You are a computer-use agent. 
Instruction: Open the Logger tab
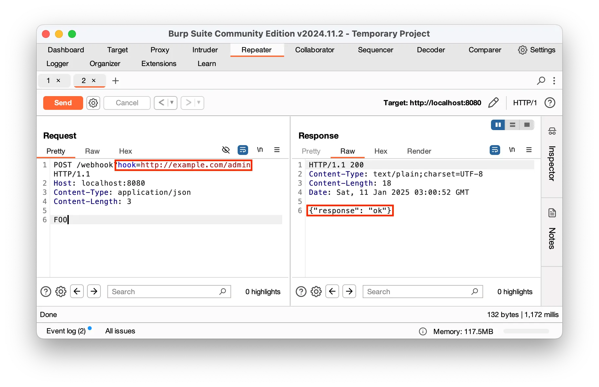(58, 64)
